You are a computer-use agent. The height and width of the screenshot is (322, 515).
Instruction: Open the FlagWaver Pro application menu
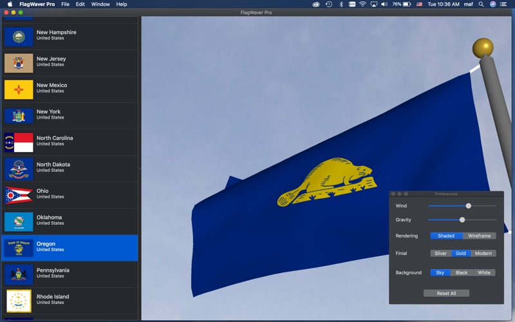click(x=37, y=5)
